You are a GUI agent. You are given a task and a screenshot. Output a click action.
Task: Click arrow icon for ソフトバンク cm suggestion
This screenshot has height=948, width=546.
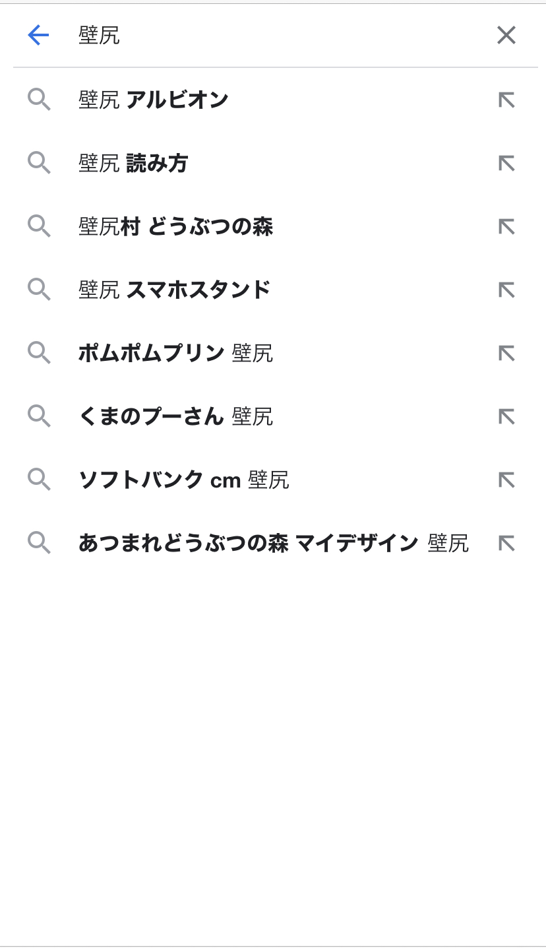point(506,480)
